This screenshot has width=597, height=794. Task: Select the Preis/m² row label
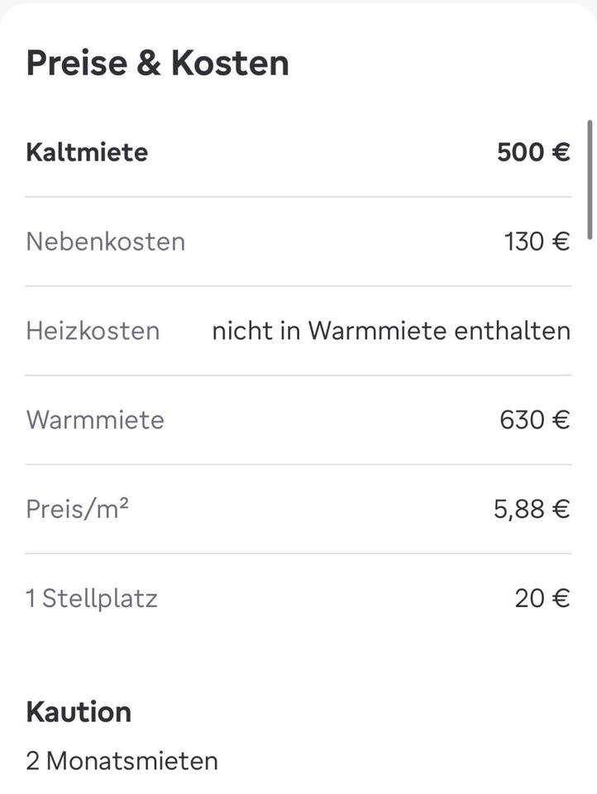(77, 509)
